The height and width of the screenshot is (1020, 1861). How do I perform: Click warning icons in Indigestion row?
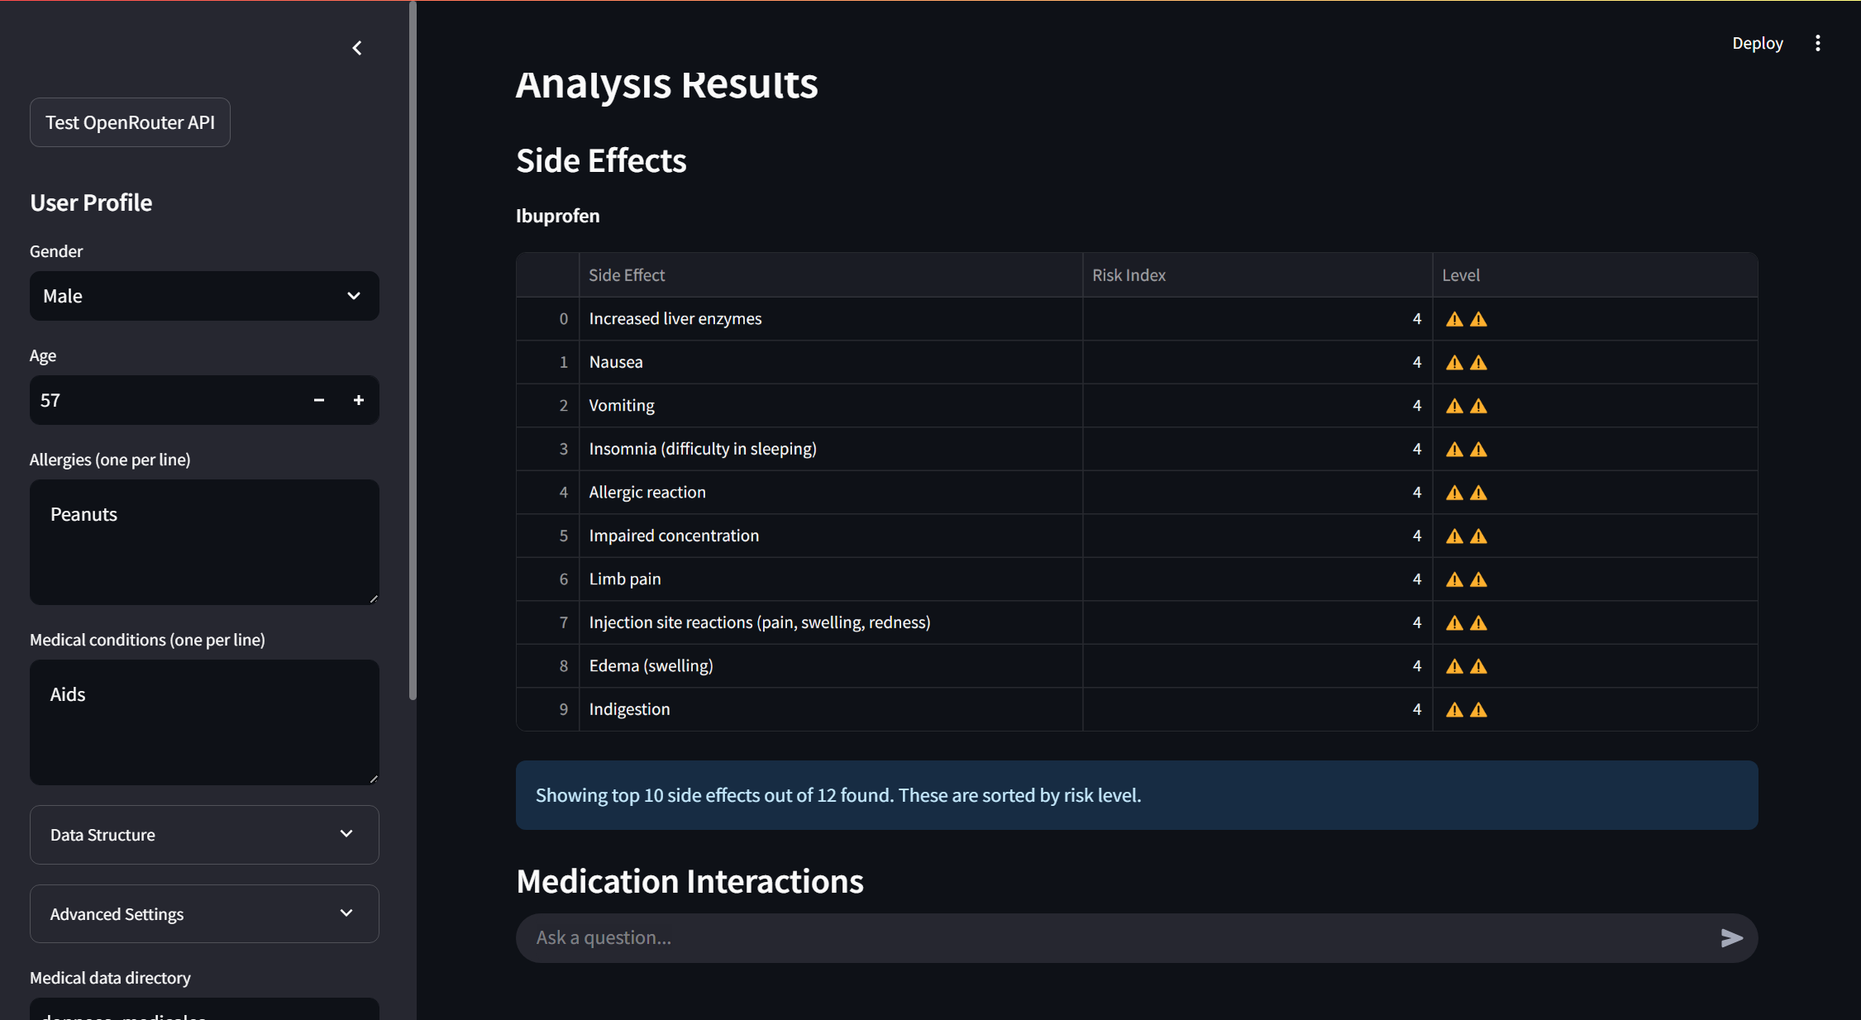pos(1466,709)
